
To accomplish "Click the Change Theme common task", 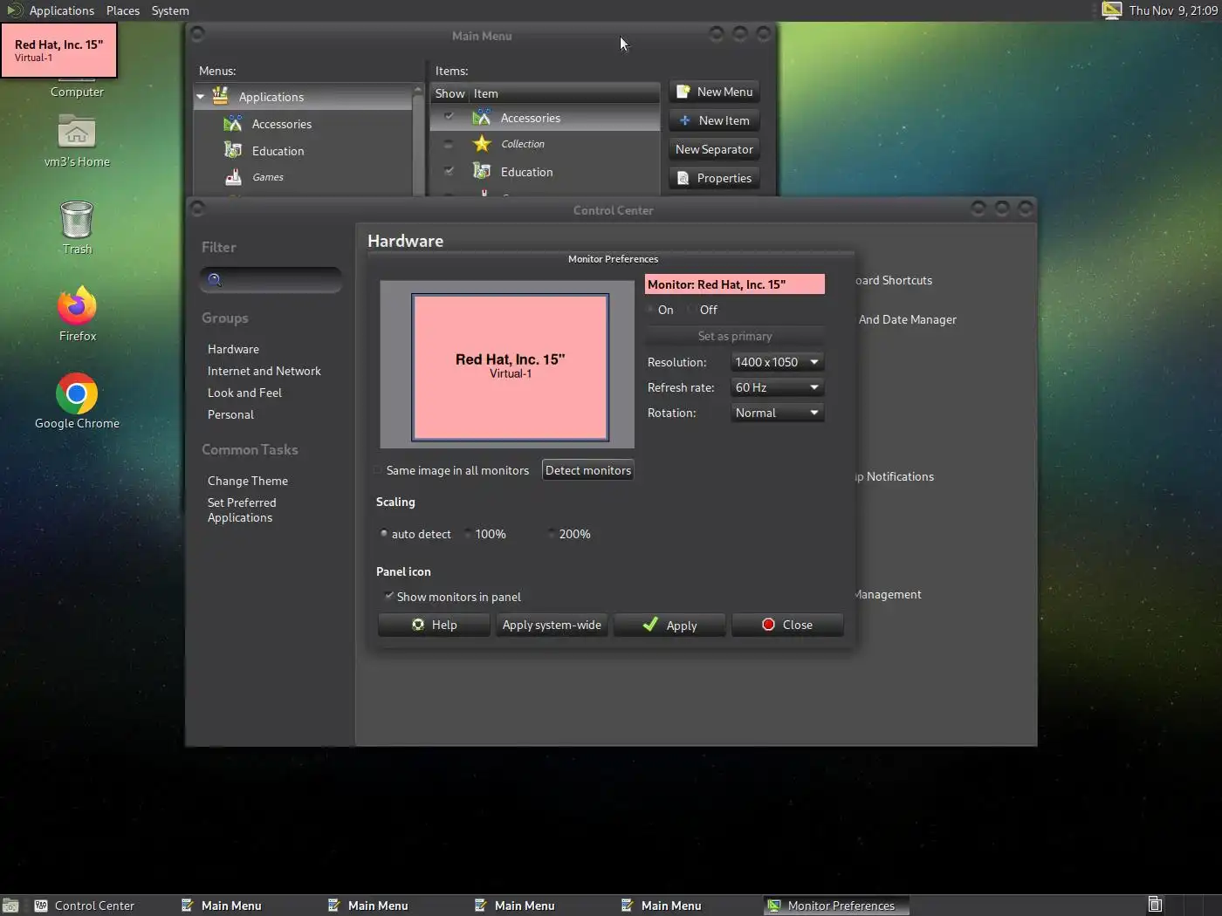I will click(248, 481).
